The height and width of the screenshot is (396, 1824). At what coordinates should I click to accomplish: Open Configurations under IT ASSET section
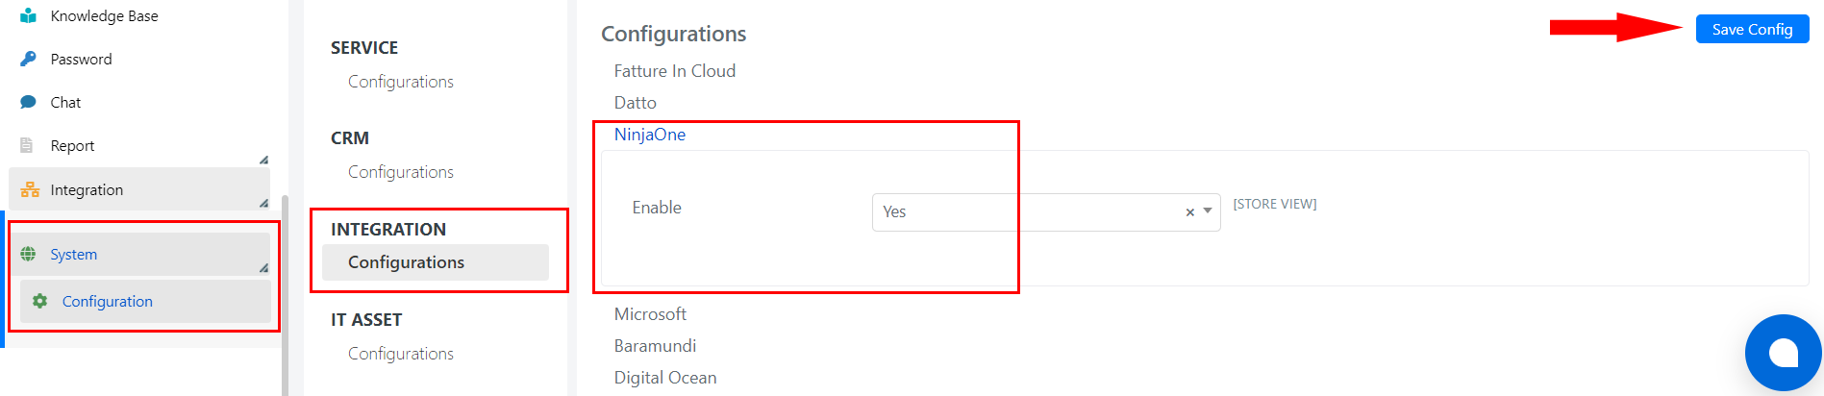pyautogui.click(x=401, y=354)
